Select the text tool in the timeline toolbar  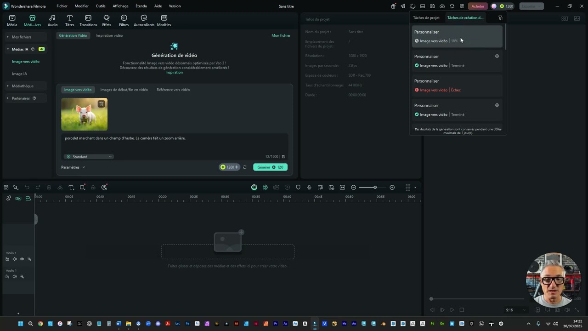tap(71, 187)
